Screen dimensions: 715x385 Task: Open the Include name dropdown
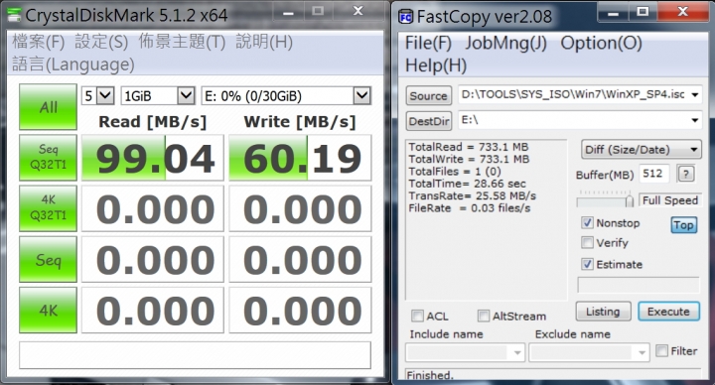pos(465,352)
